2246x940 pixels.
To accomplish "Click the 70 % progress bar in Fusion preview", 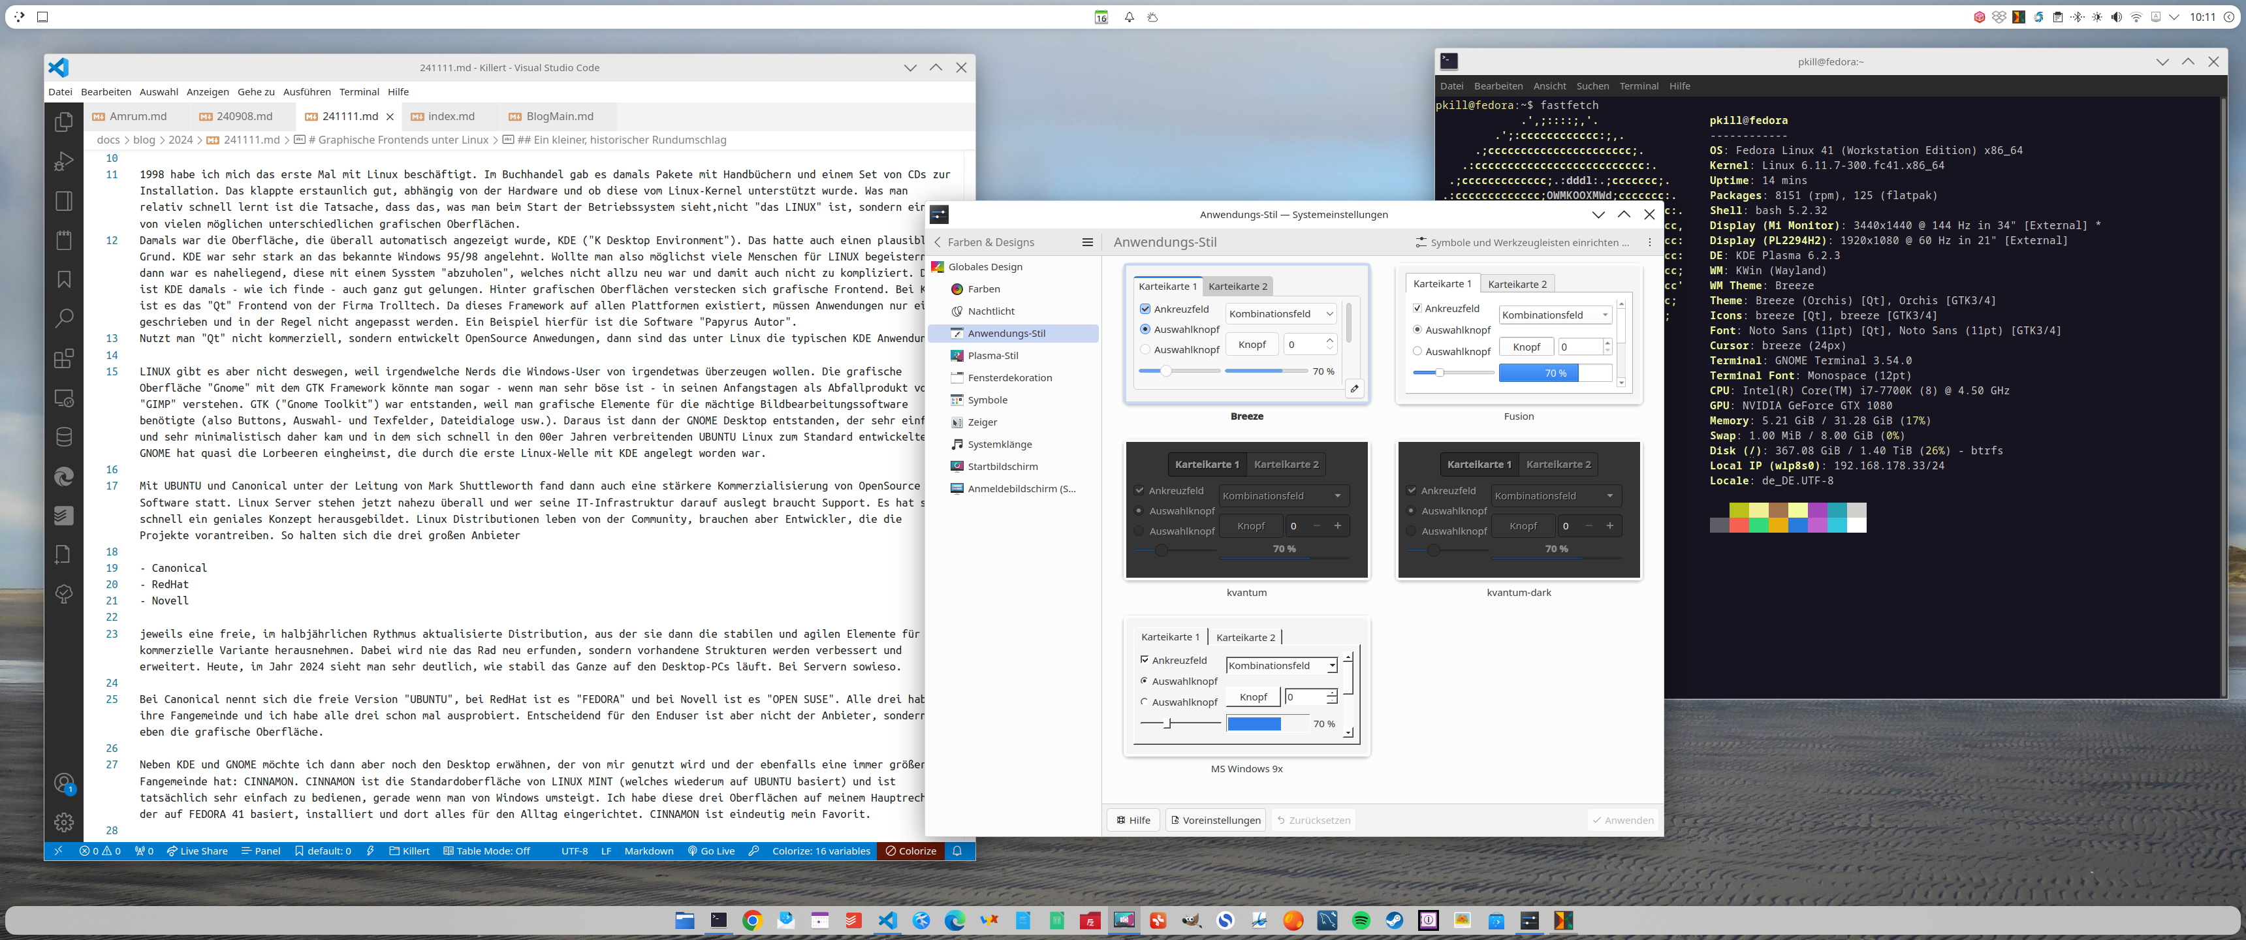I will tap(1555, 373).
